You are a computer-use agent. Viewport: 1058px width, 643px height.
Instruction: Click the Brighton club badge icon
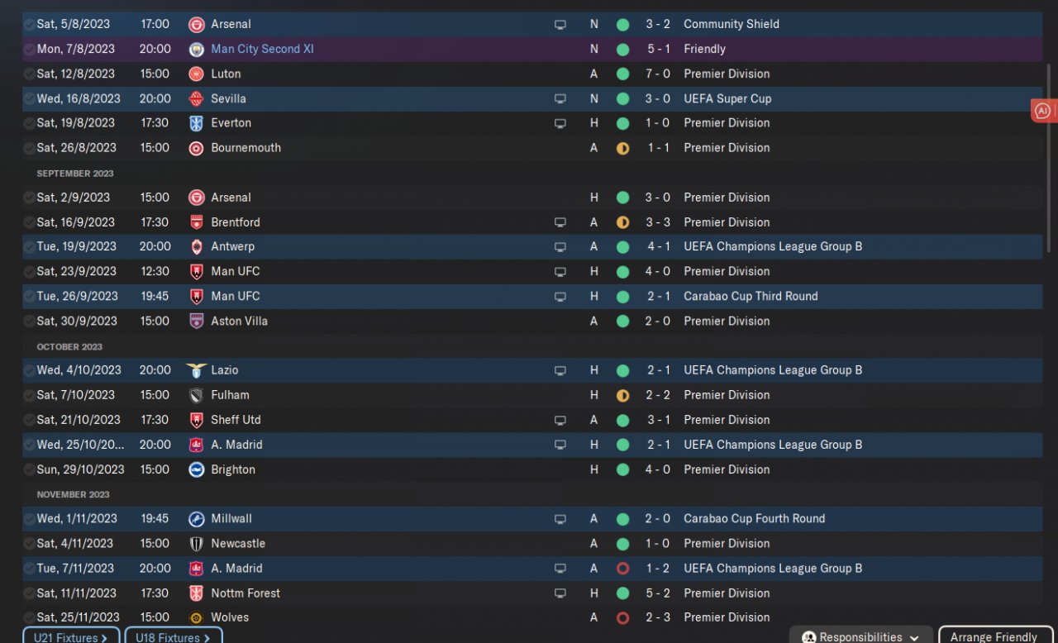196,469
